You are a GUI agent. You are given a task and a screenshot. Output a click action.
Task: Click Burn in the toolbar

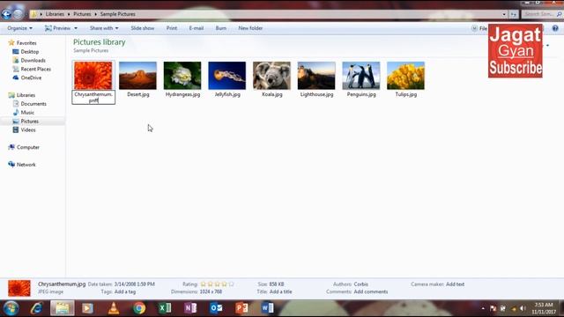click(221, 28)
